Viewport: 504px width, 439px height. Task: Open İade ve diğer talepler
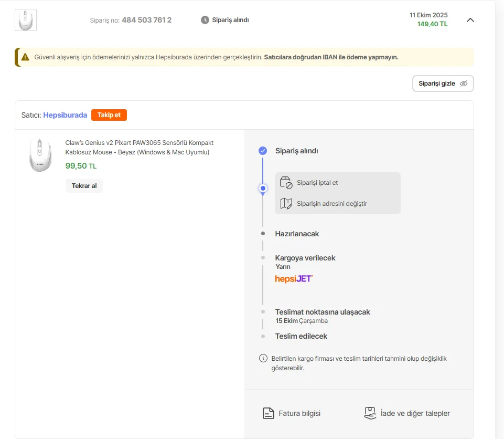415,413
